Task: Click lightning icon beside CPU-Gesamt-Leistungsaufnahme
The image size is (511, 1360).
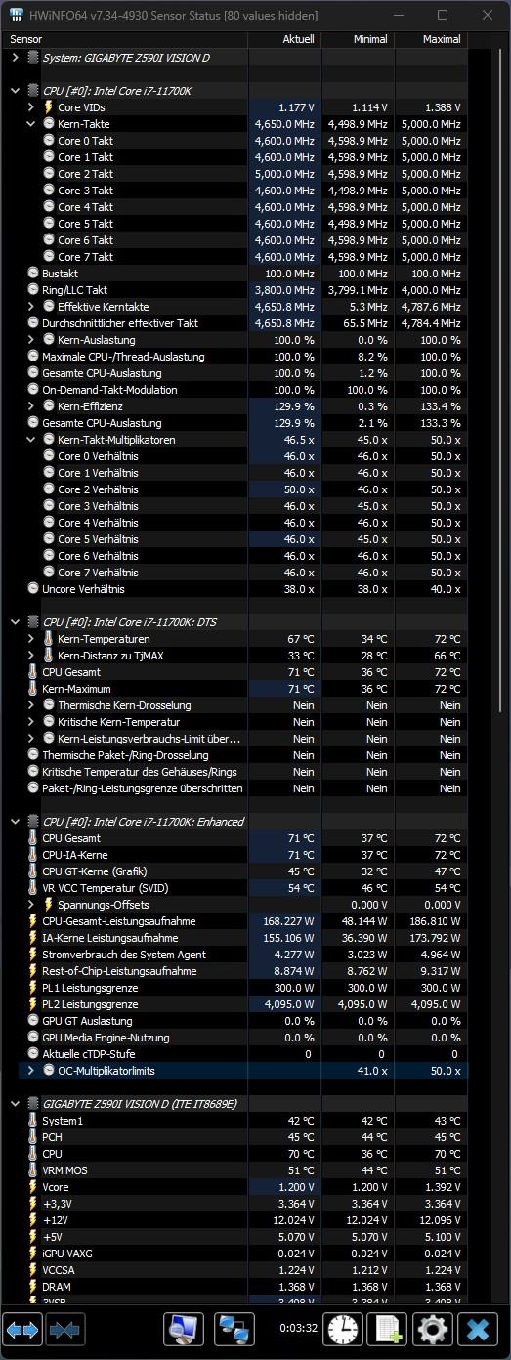Action: point(33,921)
